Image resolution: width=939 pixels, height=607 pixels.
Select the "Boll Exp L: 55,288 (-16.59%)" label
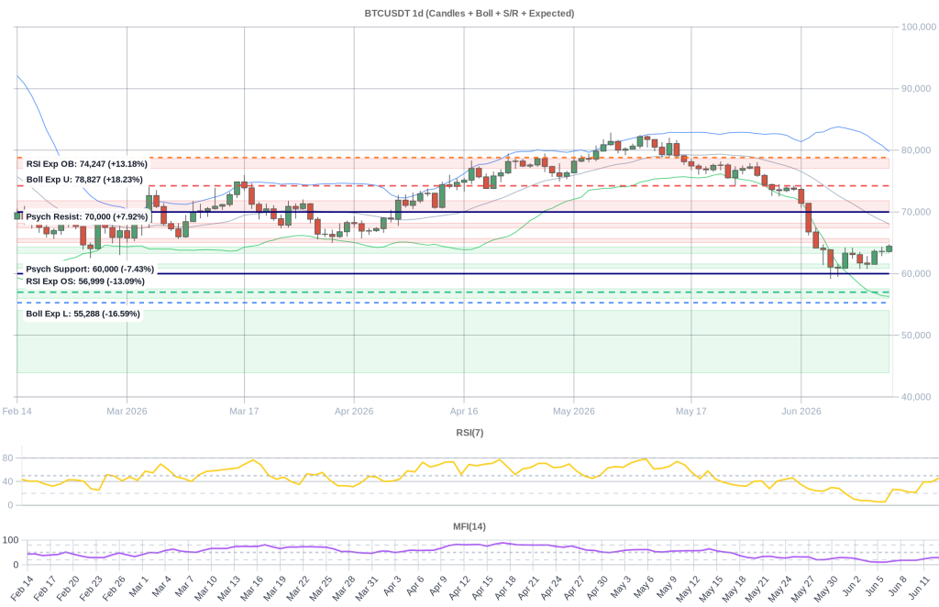pos(83,314)
